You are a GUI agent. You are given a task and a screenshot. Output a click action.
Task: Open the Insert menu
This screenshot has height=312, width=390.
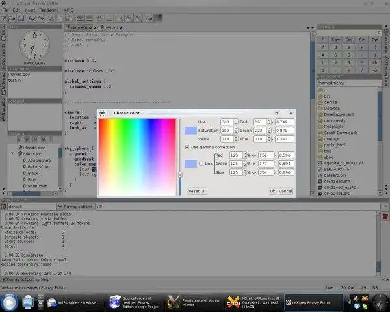(30, 10)
